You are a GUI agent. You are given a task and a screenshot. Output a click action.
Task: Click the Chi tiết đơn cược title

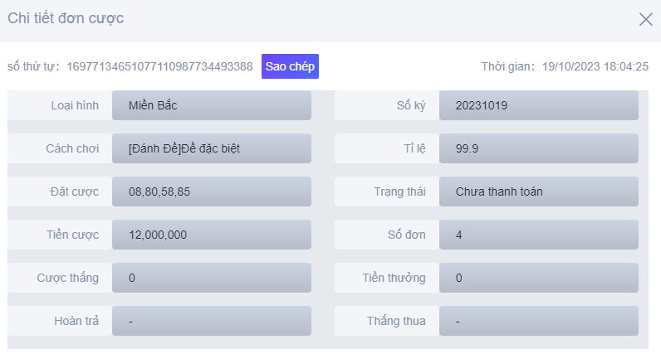(66, 18)
